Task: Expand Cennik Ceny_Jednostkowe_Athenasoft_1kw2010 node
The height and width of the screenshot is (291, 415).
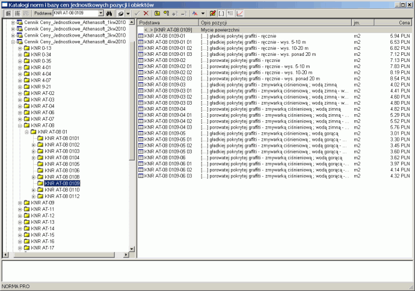Action: point(13,23)
